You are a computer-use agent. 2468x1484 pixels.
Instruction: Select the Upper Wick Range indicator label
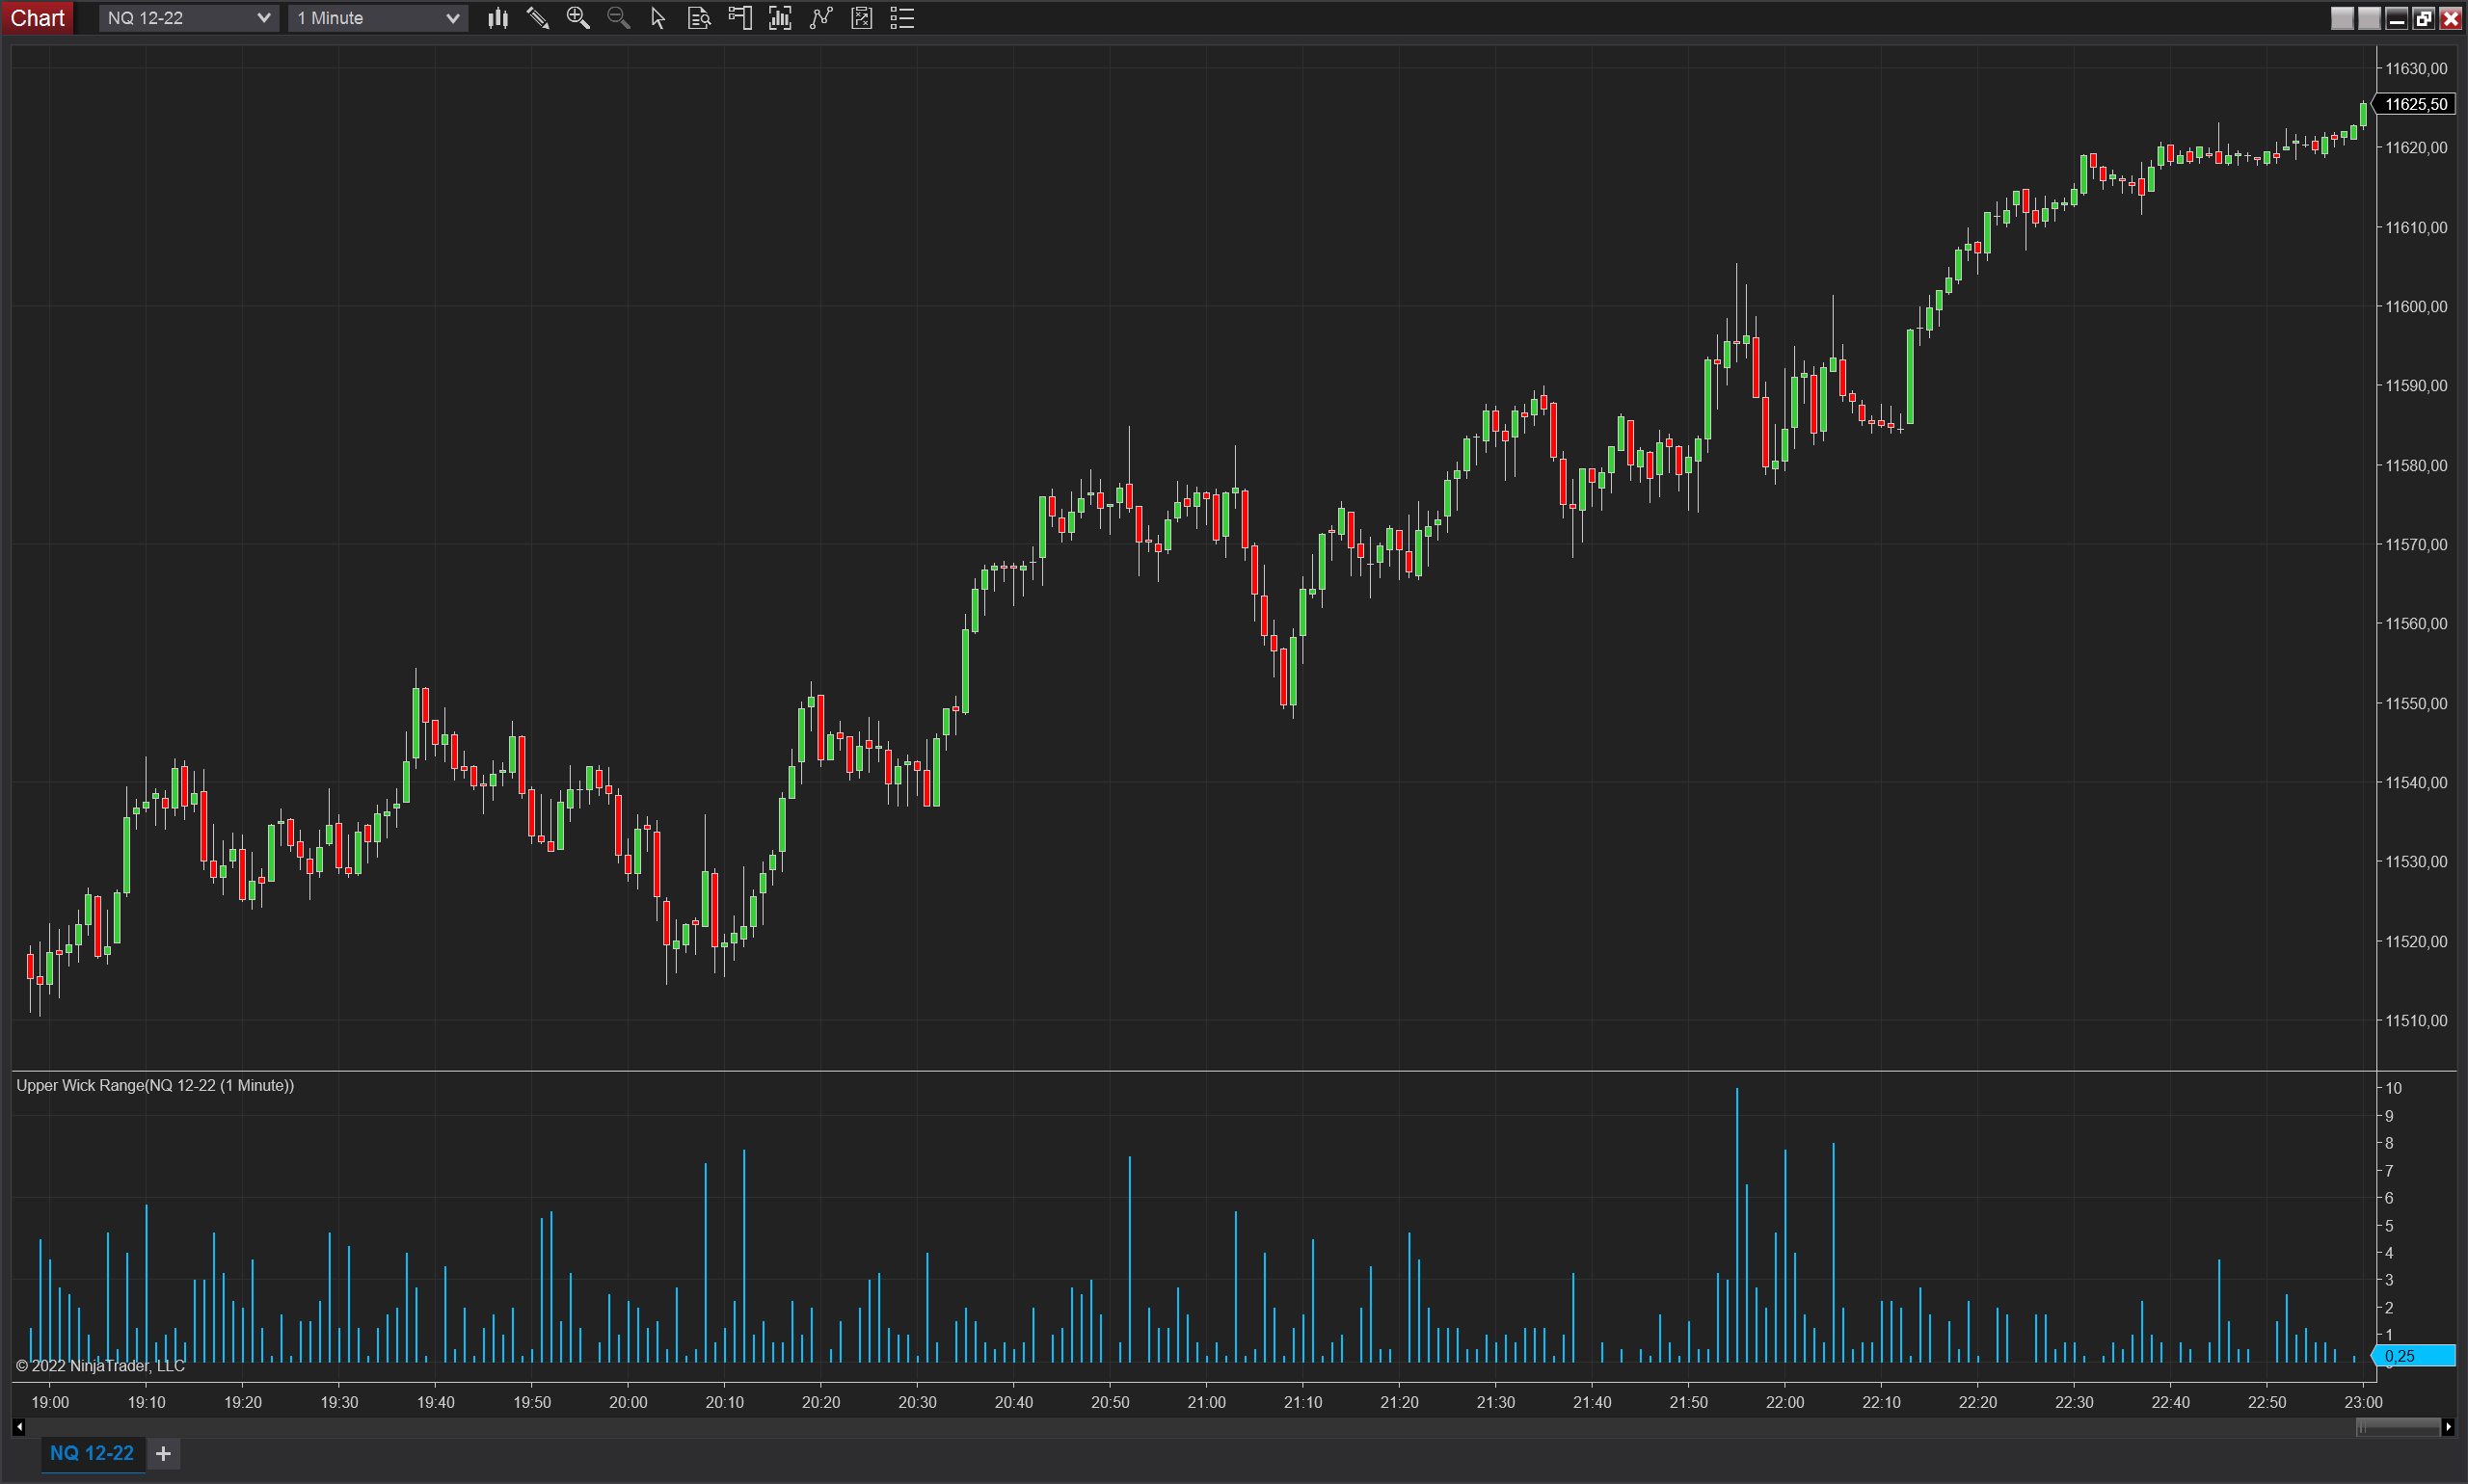155,1085
